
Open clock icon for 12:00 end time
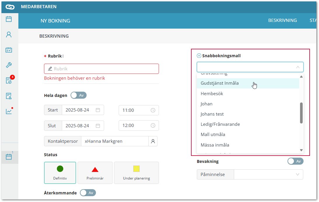point(153,126)
